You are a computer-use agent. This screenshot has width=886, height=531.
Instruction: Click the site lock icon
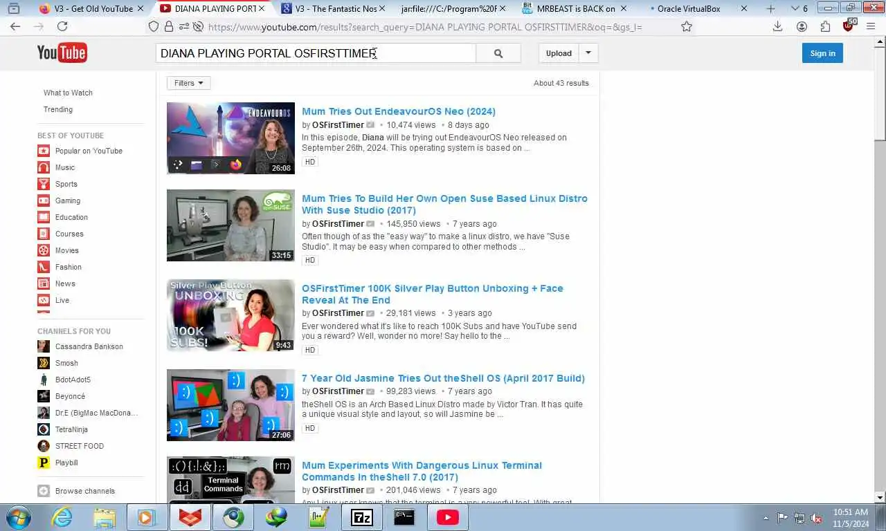pyautogui.click(x=169, y=26)
